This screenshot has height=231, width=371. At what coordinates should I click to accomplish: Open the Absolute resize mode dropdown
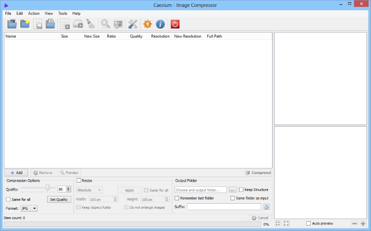point(89,190)
